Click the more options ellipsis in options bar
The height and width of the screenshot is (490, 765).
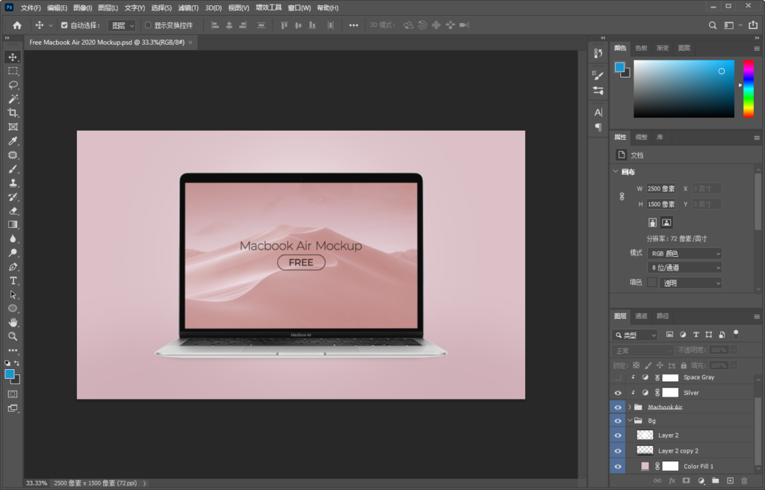[353, 25]
